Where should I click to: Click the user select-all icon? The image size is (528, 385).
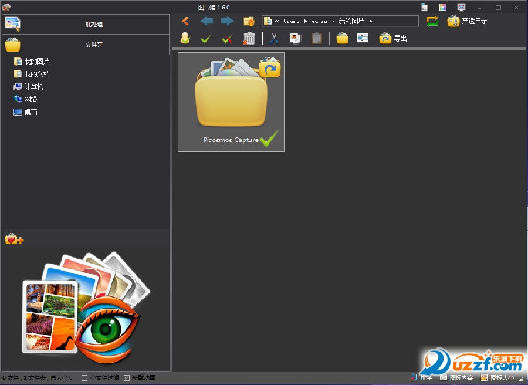[185, 38]
